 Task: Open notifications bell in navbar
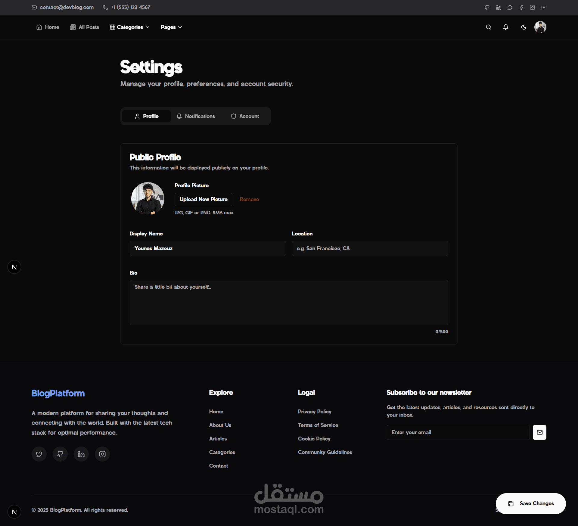coord(506,27)
